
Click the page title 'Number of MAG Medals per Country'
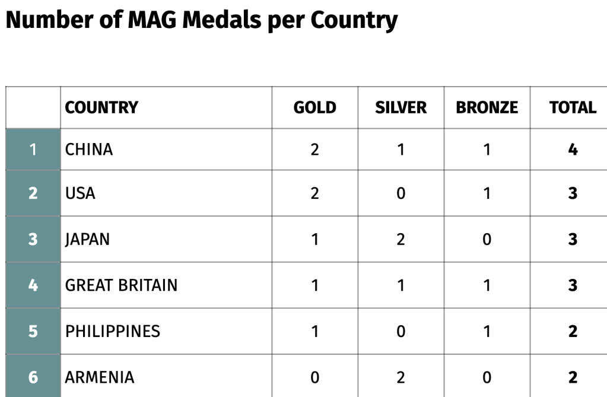(x=202, y=20)
